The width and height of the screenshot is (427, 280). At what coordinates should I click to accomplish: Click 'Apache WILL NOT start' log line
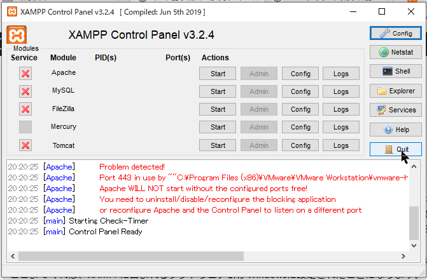pyautogui.click(x=203, y=189)
